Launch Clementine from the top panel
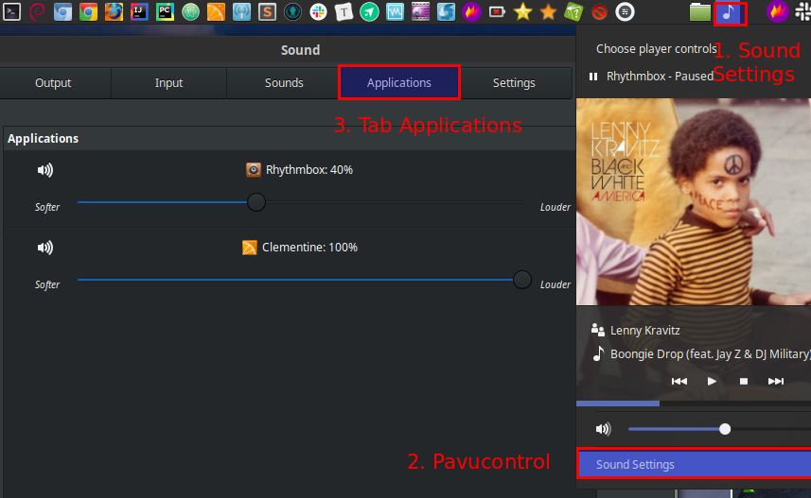Image resolution: width=811 pixels, height=498 pixels. pos(216,11)
